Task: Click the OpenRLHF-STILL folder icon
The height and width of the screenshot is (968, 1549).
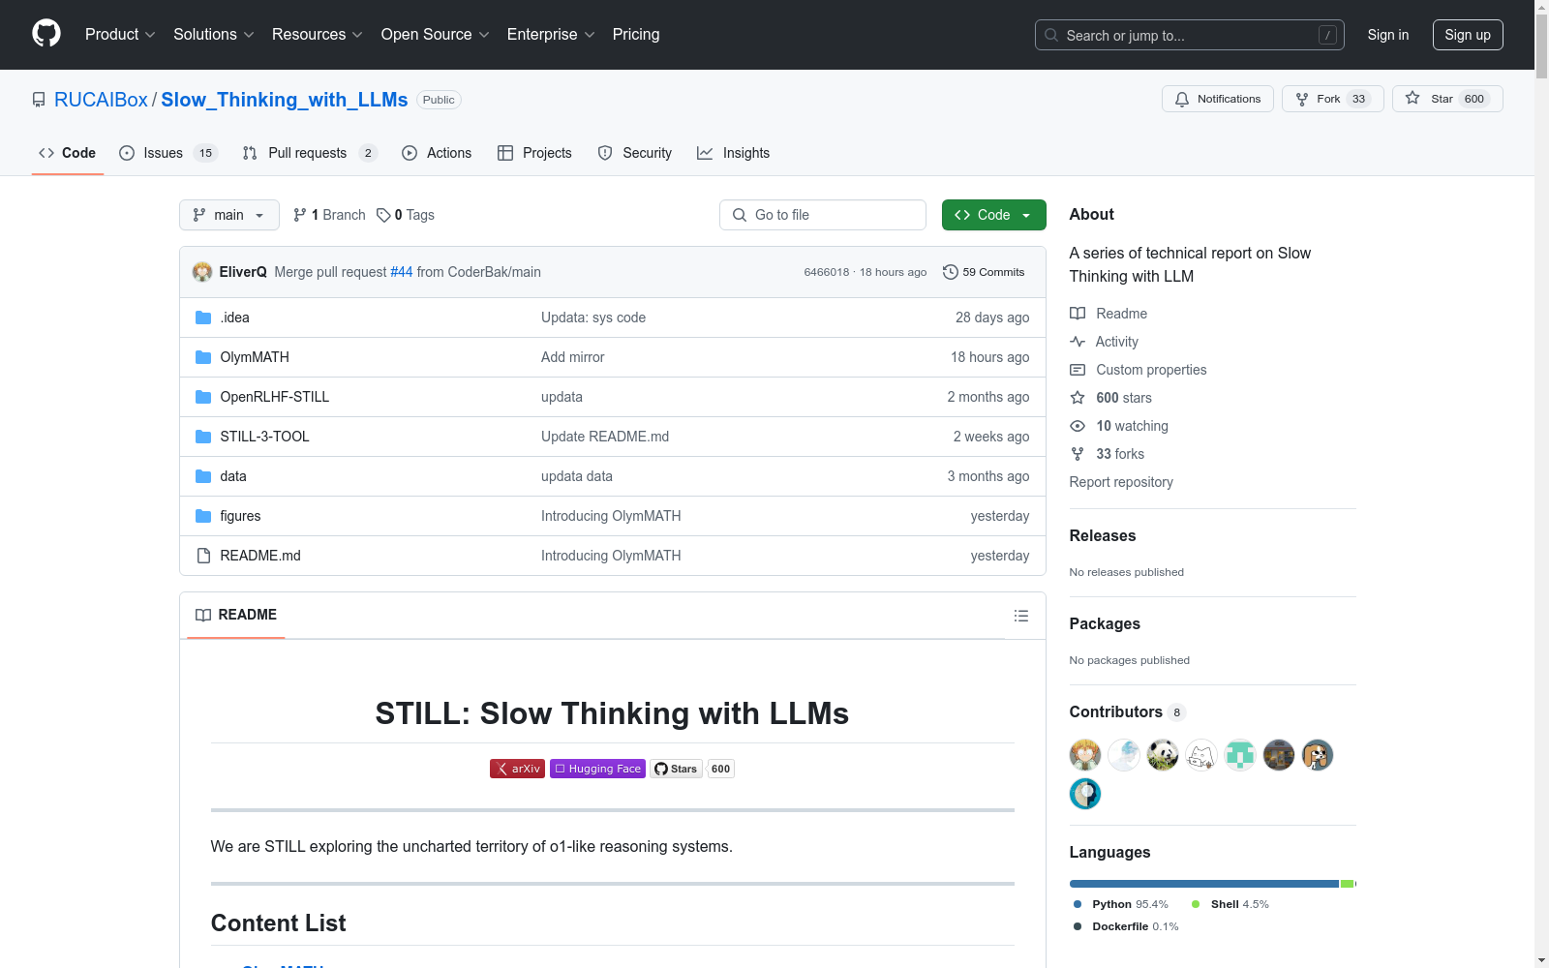Action: 203,397
